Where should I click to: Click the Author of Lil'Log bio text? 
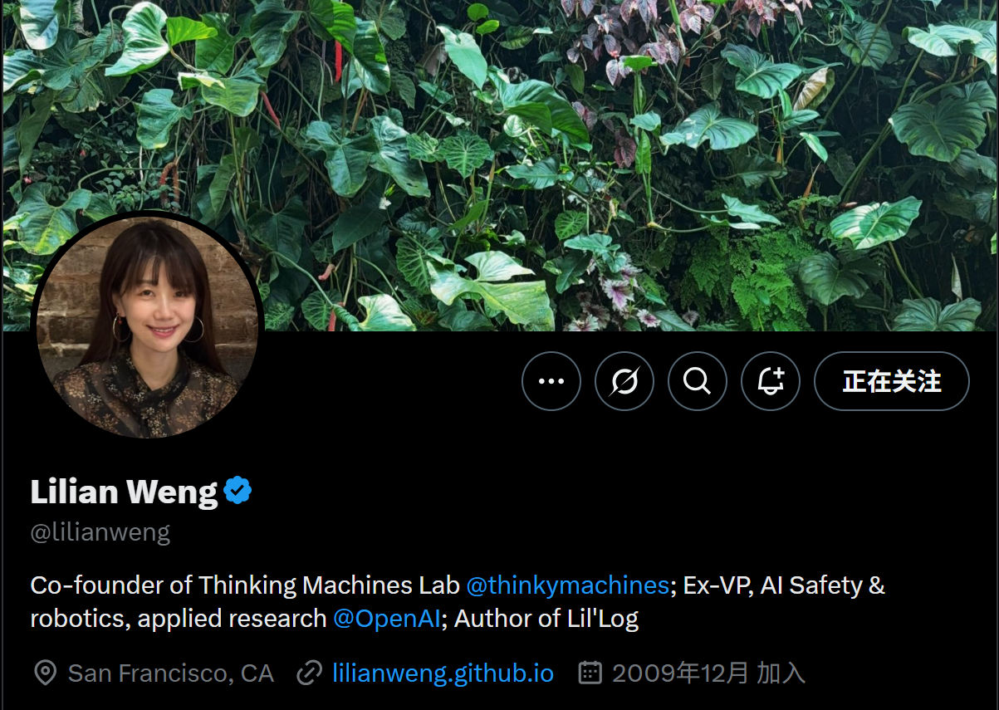click(546, 619)
